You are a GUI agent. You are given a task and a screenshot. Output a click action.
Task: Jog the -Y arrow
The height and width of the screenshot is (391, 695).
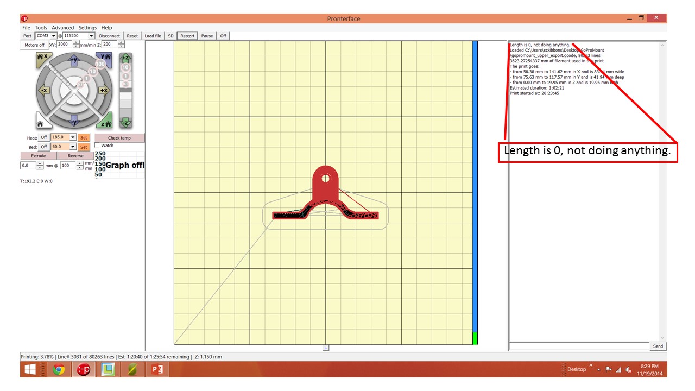click(74, 121)
